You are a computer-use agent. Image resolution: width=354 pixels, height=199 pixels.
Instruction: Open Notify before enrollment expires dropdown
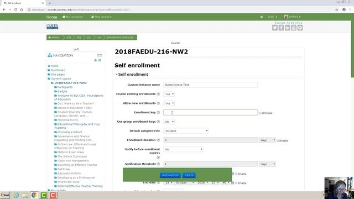coord(183,149)
